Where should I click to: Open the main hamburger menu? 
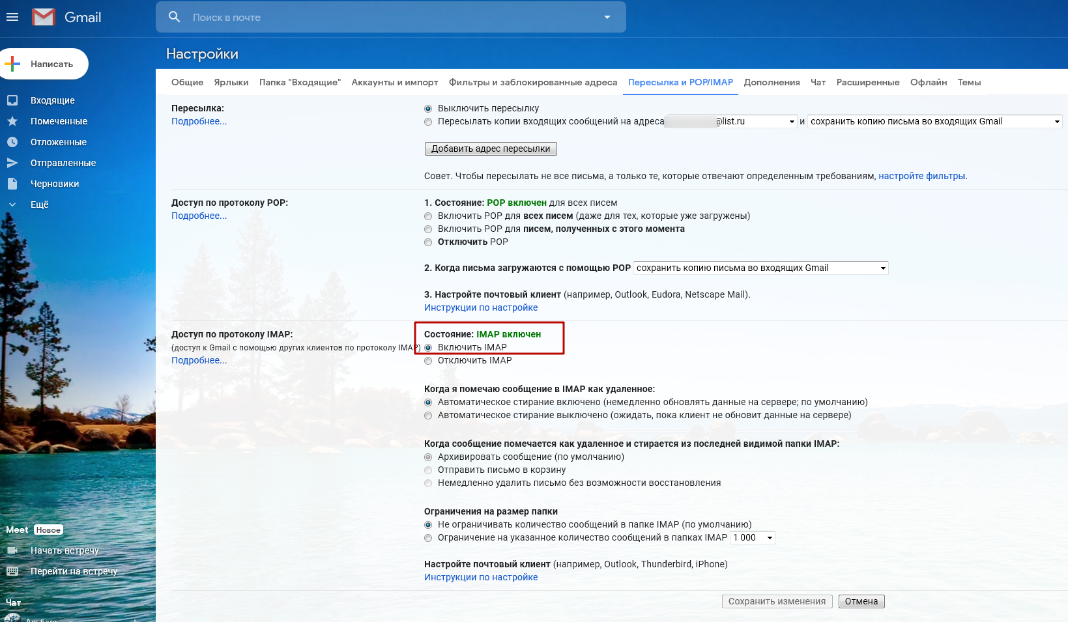[12, 17]
